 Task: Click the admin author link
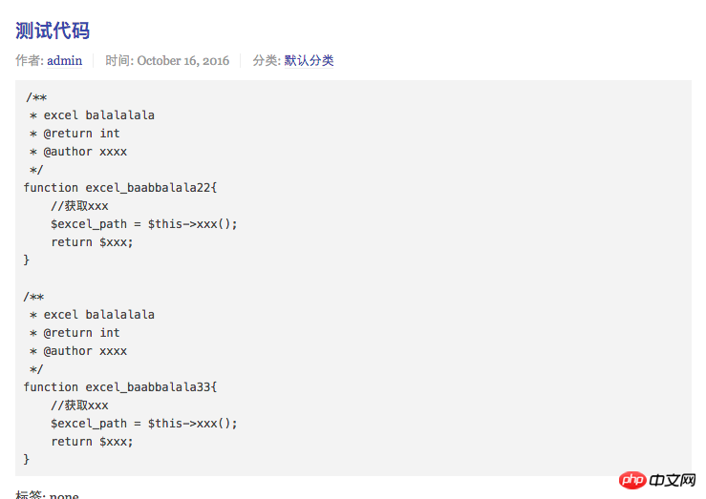[x=64, y=61]
